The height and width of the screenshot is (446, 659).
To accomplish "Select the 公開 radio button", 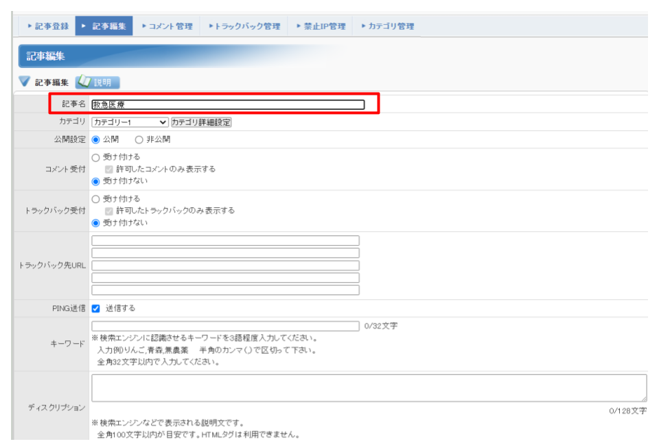I will 96,140.
